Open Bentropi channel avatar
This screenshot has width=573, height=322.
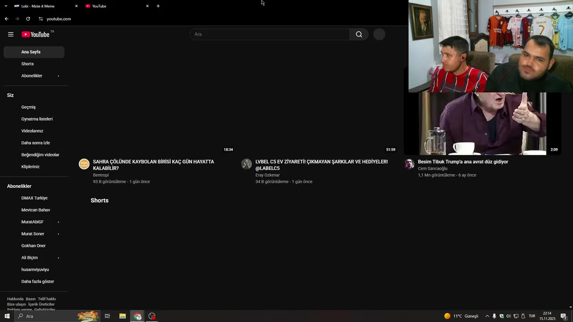[84, 164]
